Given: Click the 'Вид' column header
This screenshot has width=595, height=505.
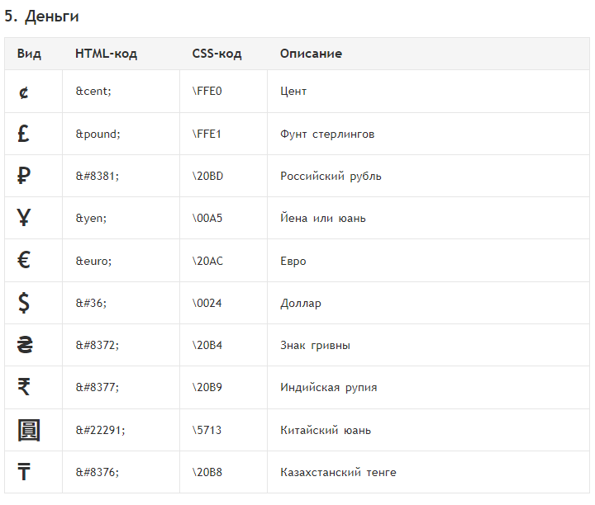Looking at the screenshot, I should coord(29,54).
